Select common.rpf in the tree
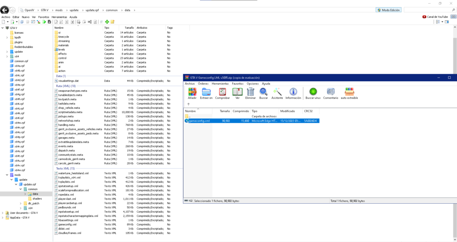457x242 pixels. pos(19,62)
